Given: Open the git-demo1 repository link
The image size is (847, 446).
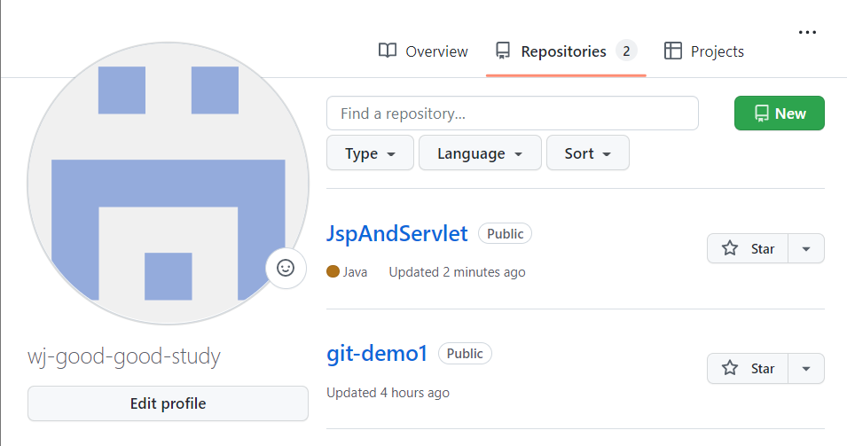Looking at the screenshot, I should coord(377,354).
